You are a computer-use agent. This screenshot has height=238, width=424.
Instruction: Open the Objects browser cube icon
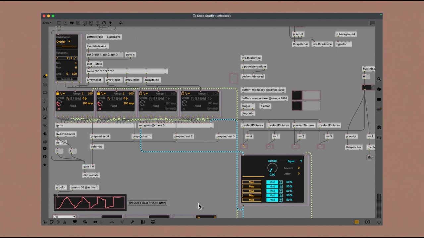pyautogui.click(x=45, y=76)
